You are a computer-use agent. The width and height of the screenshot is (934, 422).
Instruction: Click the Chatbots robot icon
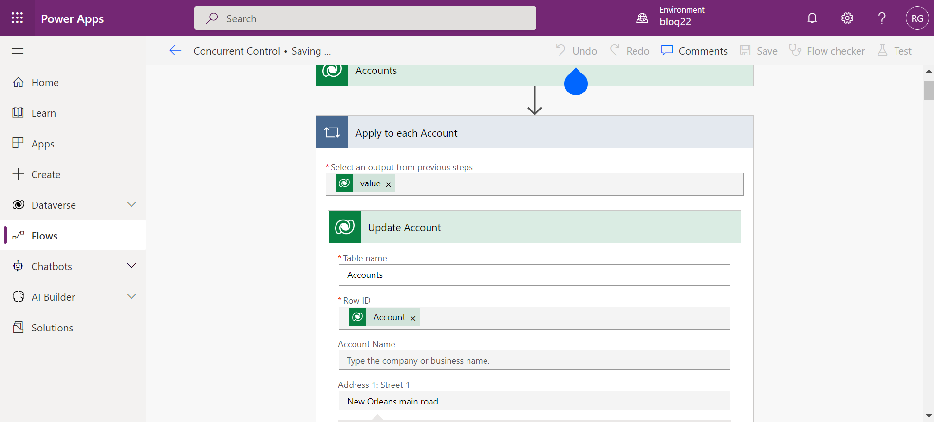coord(18,266)
